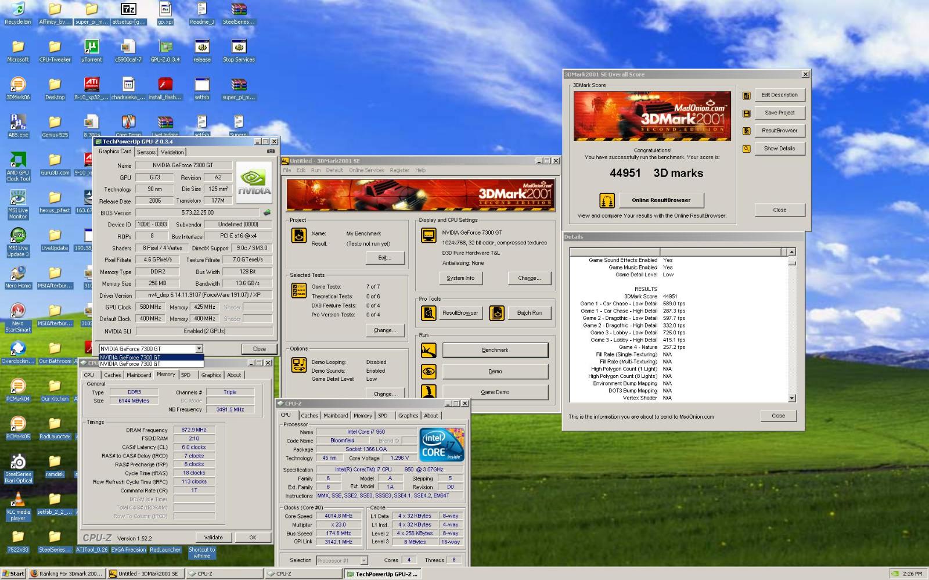Open the Recycle Bin desktop icon
The height and width of the screenshot is (580, 929).
[x=18, y=13]
